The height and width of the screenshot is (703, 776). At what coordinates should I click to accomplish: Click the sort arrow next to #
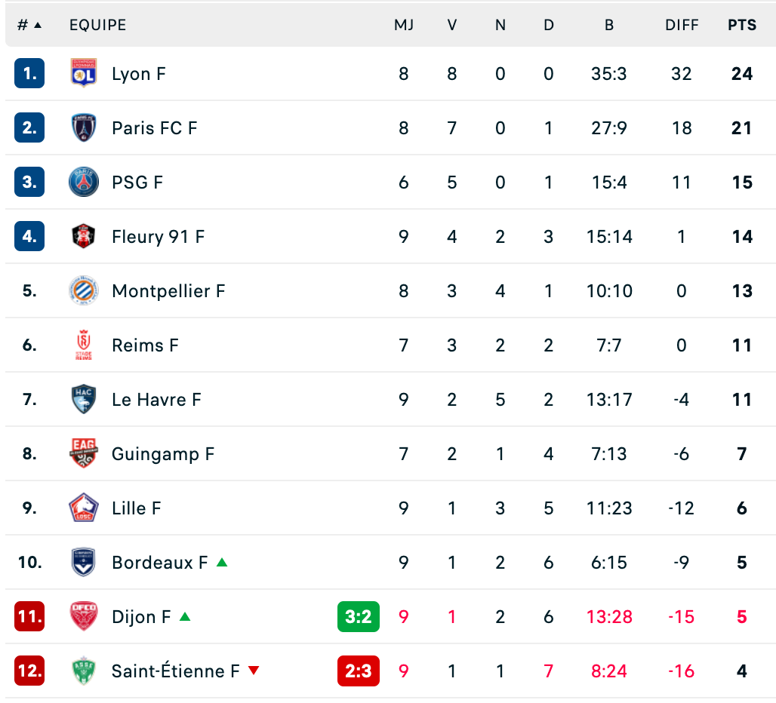tap(38, 25)
